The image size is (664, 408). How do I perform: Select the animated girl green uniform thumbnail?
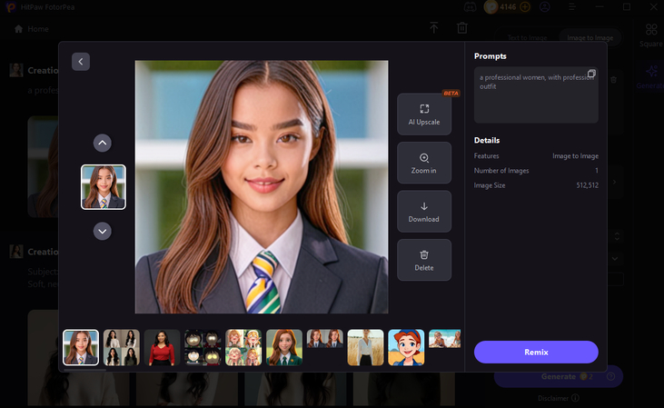(x=283, y=347)
